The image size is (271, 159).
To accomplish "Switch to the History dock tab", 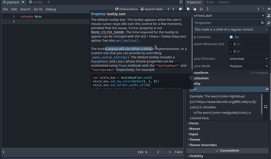I will [x=223, y=2].
